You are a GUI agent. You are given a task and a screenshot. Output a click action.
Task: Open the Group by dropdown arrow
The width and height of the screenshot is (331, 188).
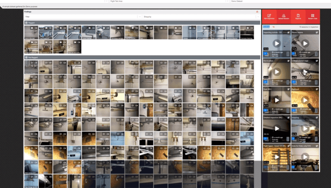pos(258,17)
